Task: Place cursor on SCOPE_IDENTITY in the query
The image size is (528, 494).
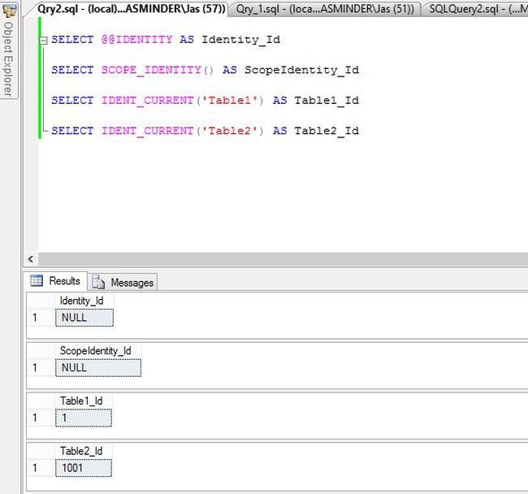Action: tap(151, 70)
